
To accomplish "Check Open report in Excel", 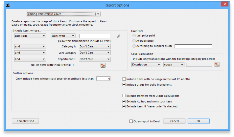I will [131, 121].
